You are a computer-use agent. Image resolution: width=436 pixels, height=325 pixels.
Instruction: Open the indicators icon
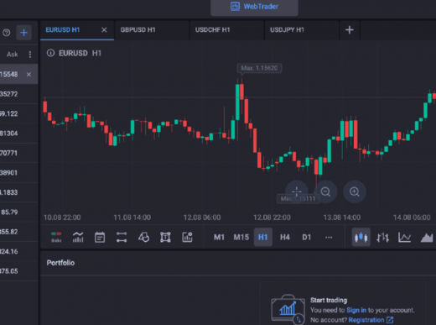click(x=78, y=238)
